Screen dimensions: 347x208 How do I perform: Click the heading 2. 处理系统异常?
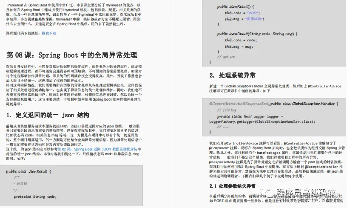(232, 75)
